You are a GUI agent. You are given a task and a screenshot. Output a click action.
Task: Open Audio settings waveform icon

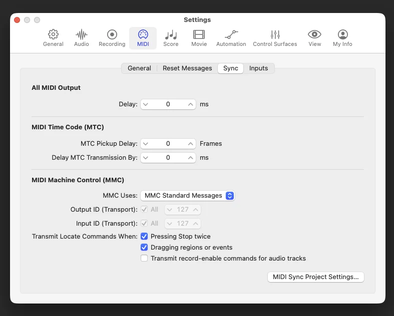[x=82, y=34]
